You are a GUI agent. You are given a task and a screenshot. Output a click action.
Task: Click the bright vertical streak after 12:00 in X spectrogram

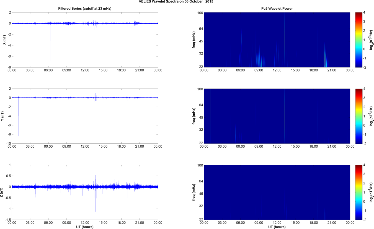coord(284,40)
